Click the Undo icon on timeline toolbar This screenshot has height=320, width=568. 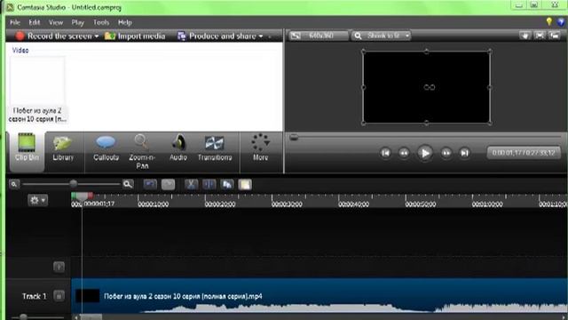pos(150,184)
